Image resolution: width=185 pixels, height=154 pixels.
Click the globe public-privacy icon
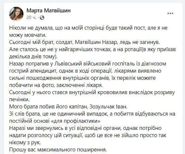click(x=42, y=18)
